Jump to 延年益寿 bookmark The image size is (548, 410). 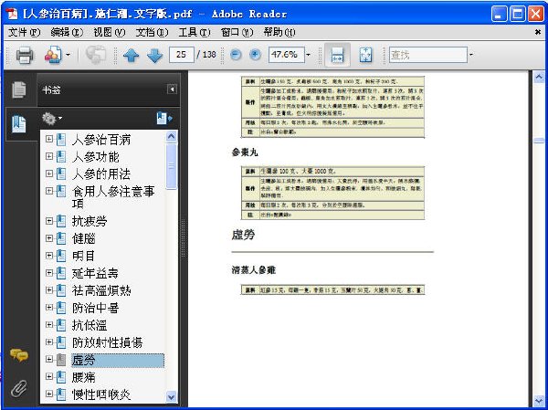[x=95, y=273]
